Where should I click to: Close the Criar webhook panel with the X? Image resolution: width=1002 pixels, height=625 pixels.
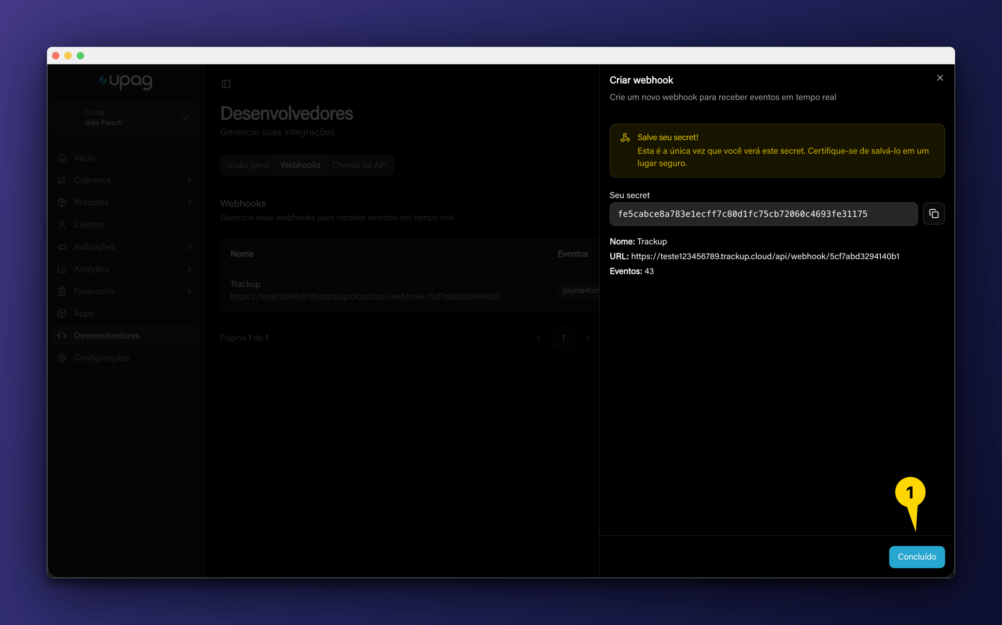(940, 78)
